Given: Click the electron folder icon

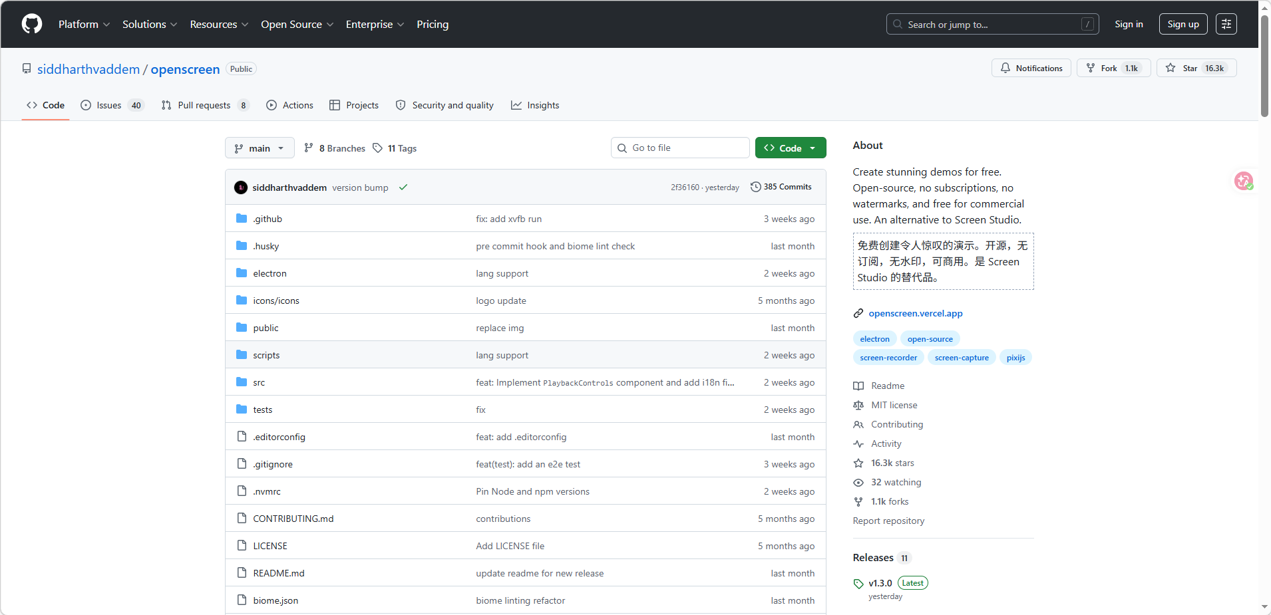Looking at the screenshot, I should (x=242, y=273).
